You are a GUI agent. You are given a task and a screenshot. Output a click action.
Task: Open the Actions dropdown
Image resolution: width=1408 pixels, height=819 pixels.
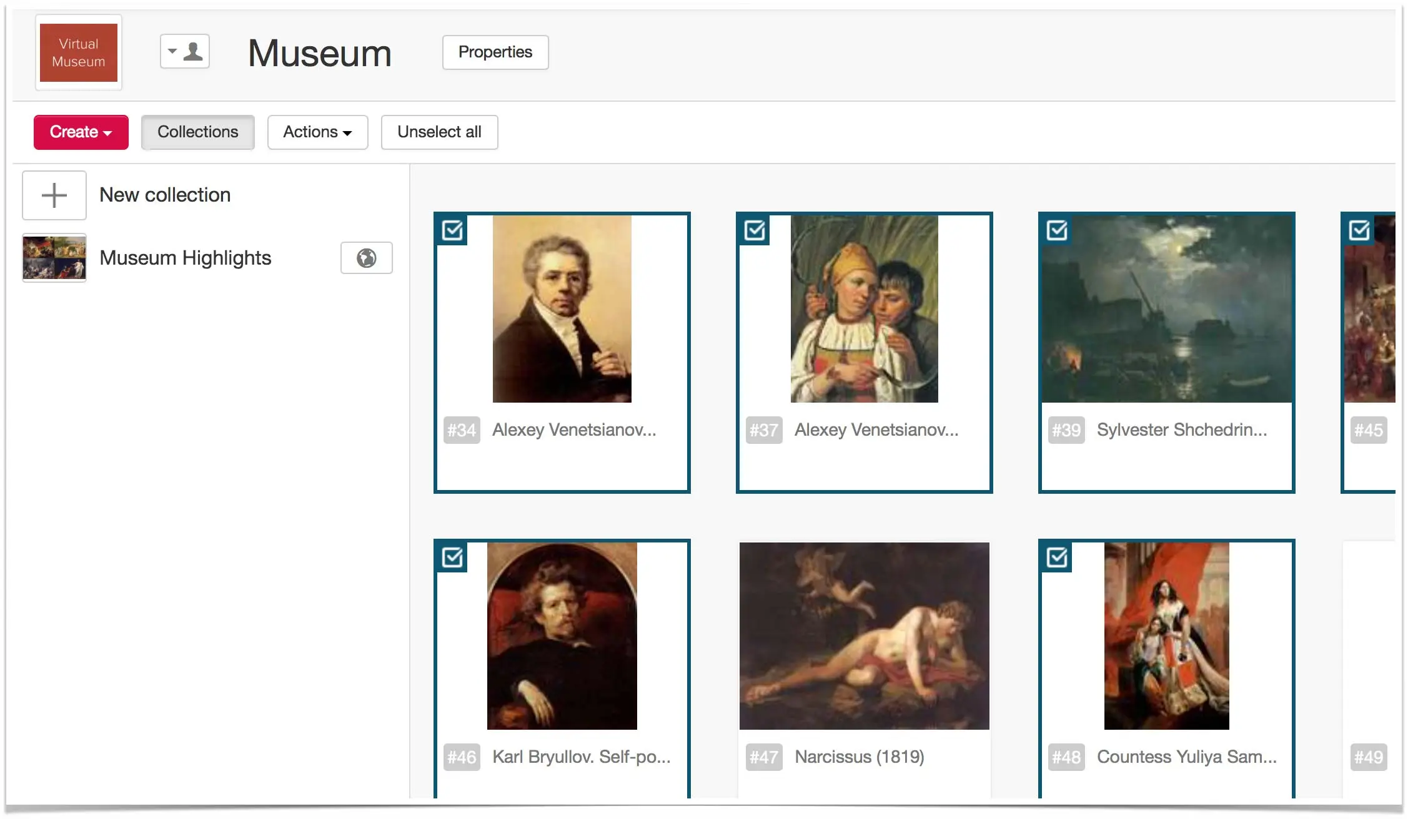tap(318, 132)
